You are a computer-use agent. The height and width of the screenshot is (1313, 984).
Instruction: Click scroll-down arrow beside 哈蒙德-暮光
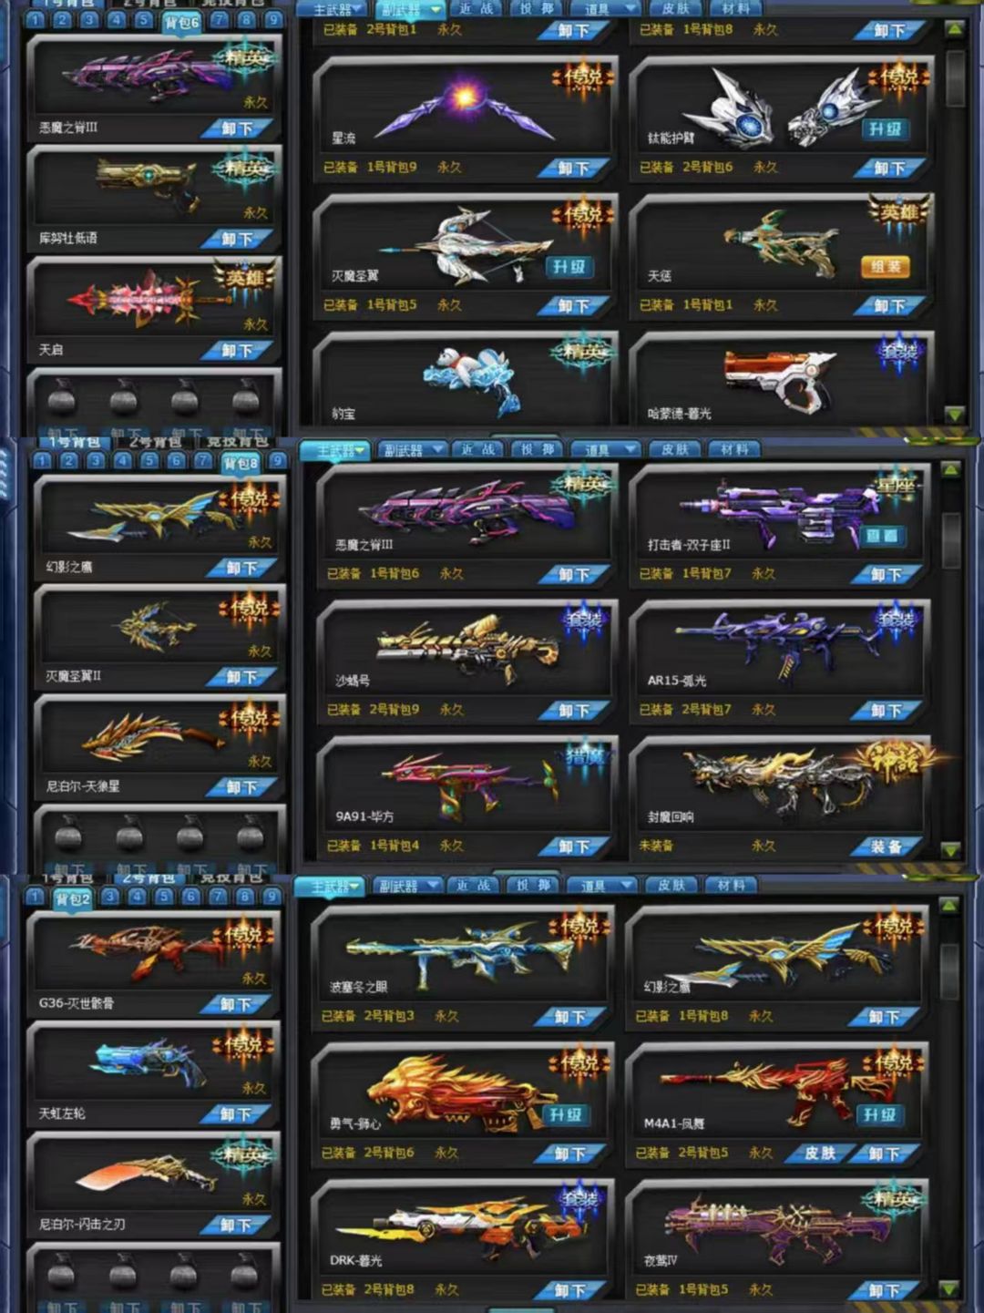point(954,415)
